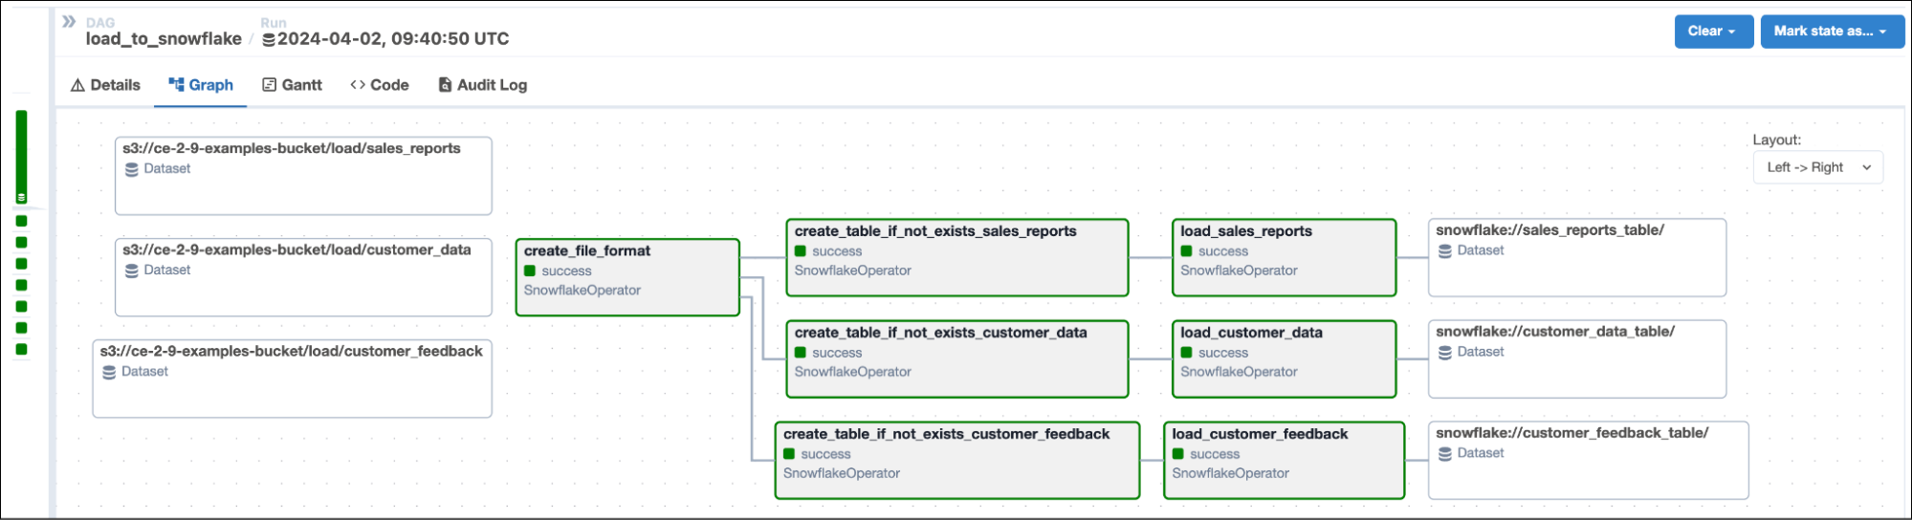Select the load_customer_feedback task node

pos(1283,460)
